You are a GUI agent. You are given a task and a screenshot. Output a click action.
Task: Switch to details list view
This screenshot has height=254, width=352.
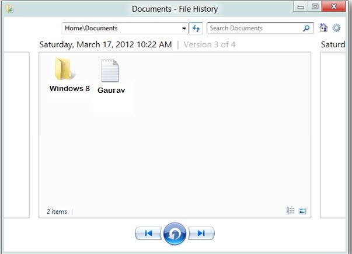point(290,211)
